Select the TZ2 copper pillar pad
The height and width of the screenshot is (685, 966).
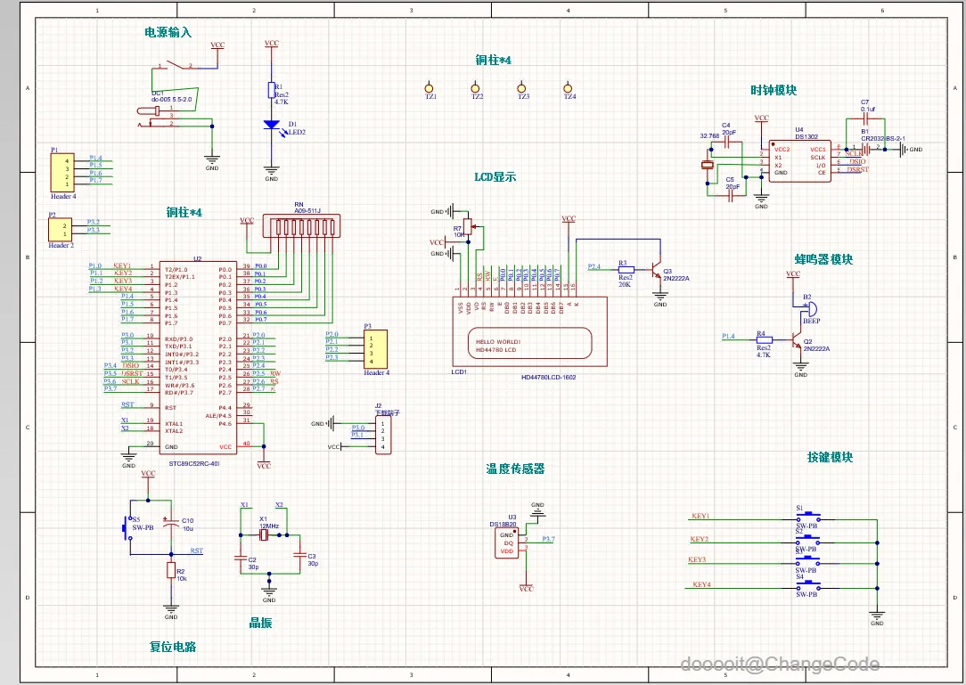pos(475,87)
